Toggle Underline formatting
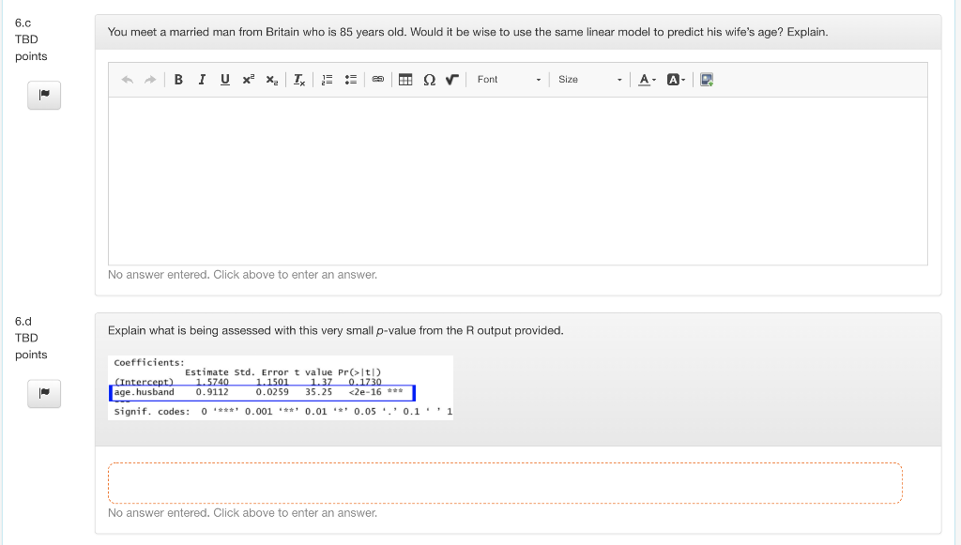 [x=225, y=80]
